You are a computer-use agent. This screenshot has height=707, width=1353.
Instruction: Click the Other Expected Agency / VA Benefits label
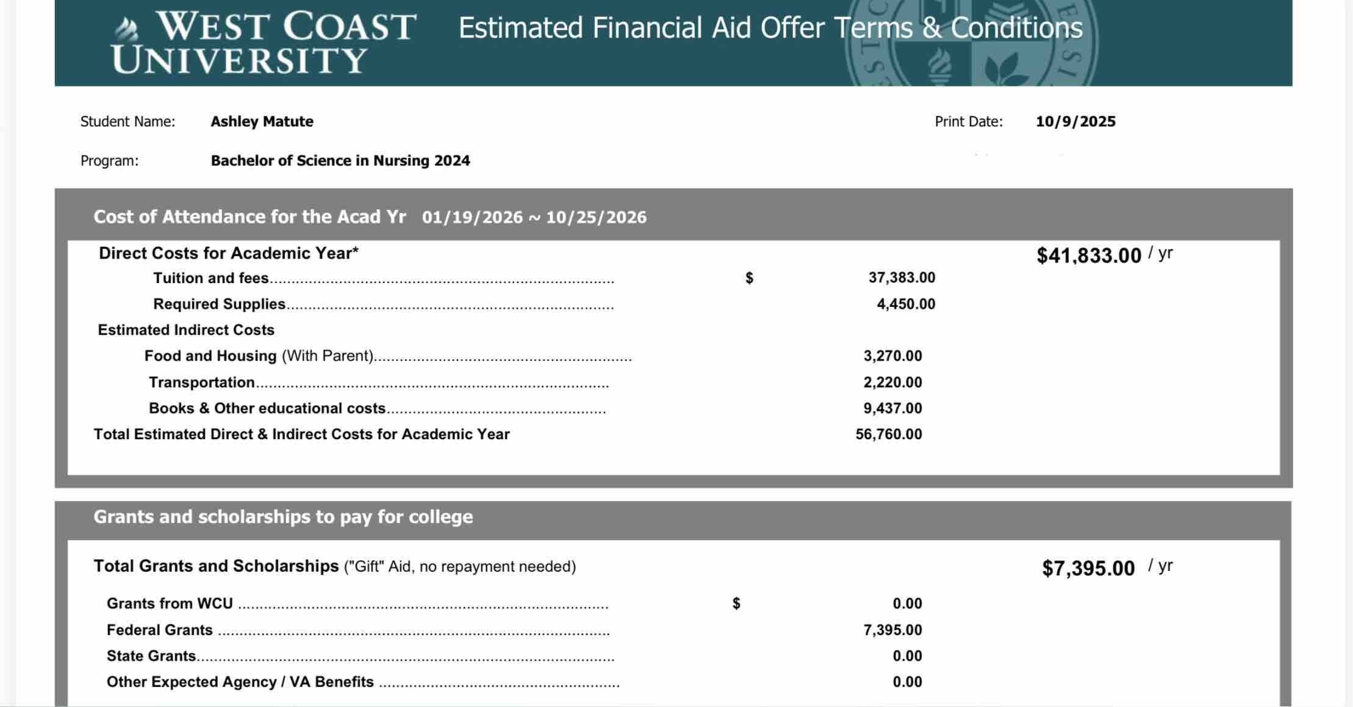pyautogui.click(x=240, y=682)
